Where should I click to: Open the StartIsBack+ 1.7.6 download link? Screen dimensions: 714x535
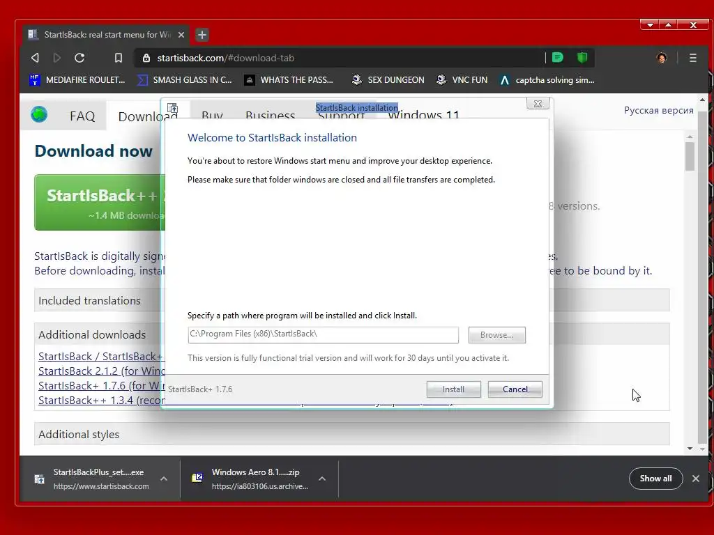102,386
